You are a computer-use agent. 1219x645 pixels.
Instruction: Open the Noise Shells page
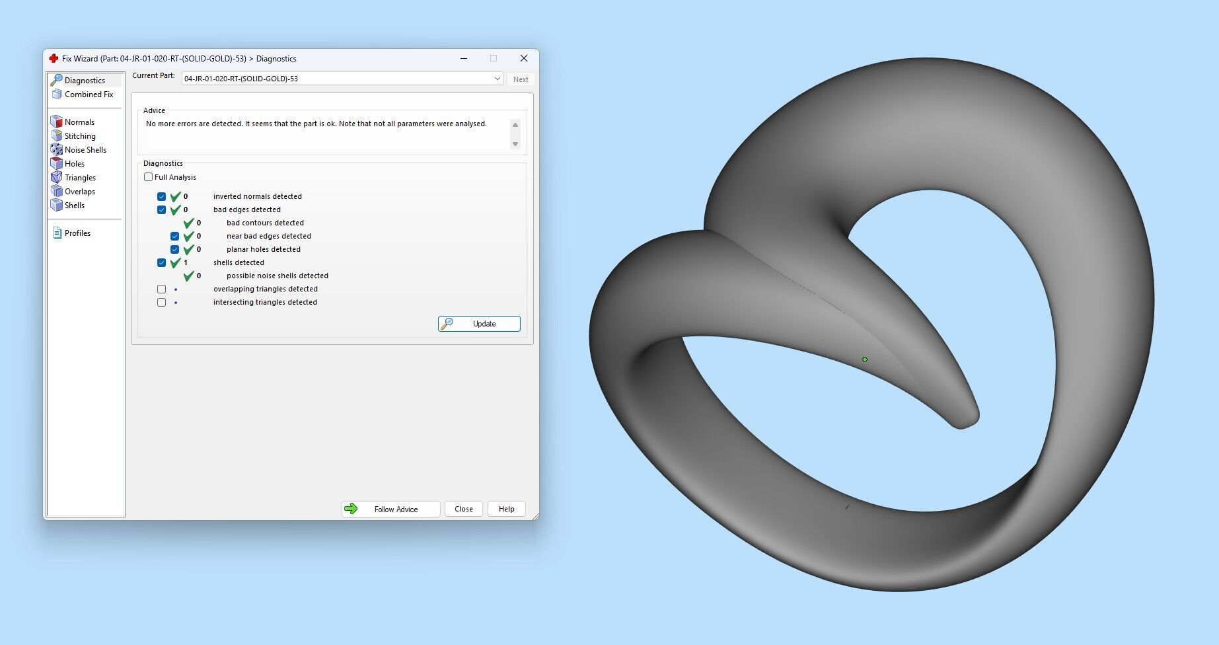point(85,150)
